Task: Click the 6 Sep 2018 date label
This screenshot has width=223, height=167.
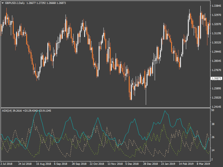Action: [x=61, y=164]
